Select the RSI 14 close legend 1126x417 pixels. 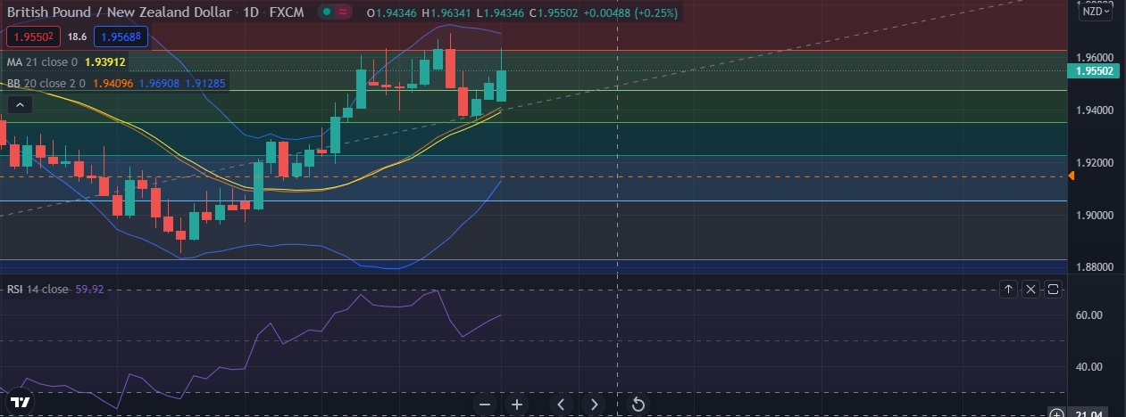point(38,289)
